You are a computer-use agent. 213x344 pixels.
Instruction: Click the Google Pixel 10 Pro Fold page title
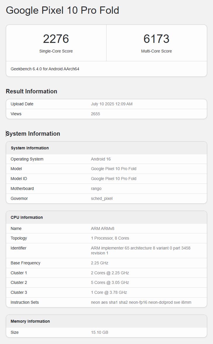(62, 11)
